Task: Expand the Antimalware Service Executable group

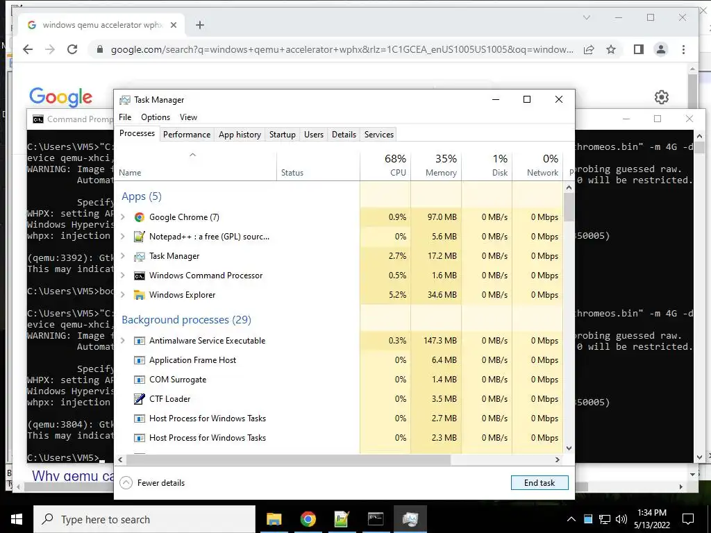Action: point(122,341)
